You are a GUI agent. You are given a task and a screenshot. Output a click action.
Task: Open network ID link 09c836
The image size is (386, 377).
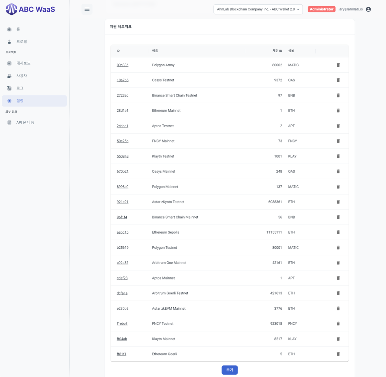coord(122,65)
